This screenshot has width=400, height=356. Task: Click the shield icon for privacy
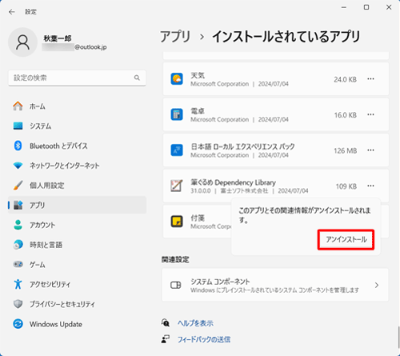pyautogui.click(x=18, y=304)
